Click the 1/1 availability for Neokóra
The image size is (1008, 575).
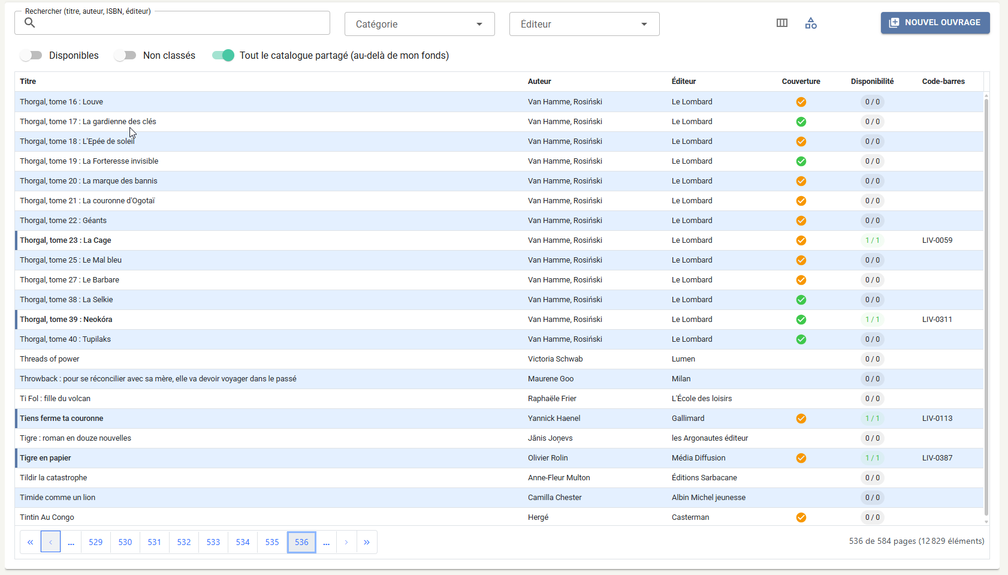[x=873, y=320]
